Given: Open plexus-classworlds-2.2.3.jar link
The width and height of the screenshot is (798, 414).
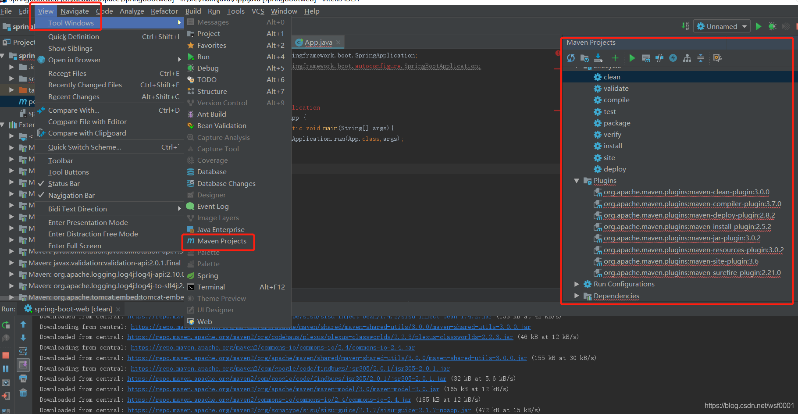Looking at the screenshot, I should click(x=320, y=337).
